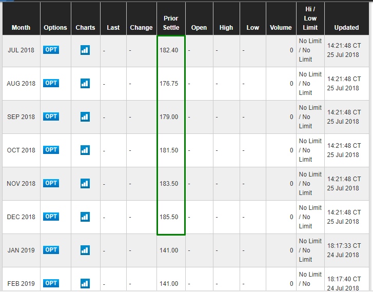The height and width of the screenshot is (292, 373).
Task: View the OCT 2018 chart icon
Action: click(x=85, y=150)
